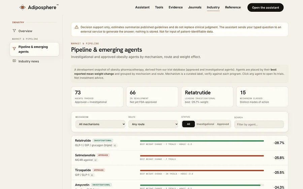Open the Reference nav item
This screenshot has width=303, height=189.
coord(233,7)
